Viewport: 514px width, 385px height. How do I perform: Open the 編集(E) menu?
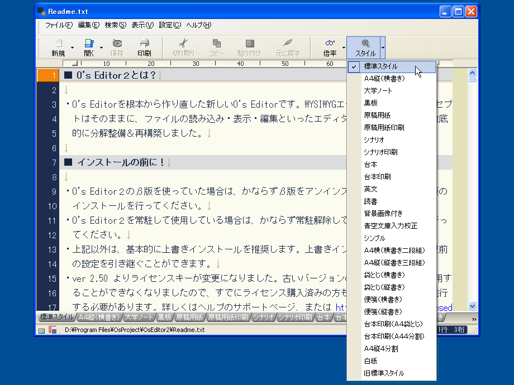(88, 25)
